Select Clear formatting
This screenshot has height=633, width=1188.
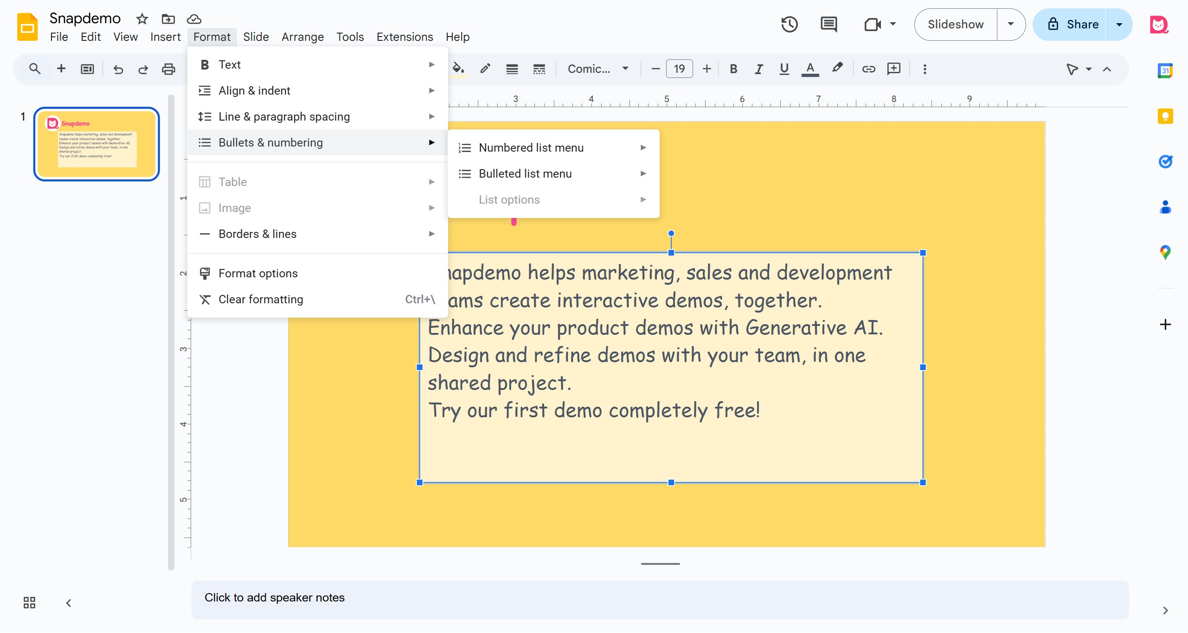click(x=317, y=299)
